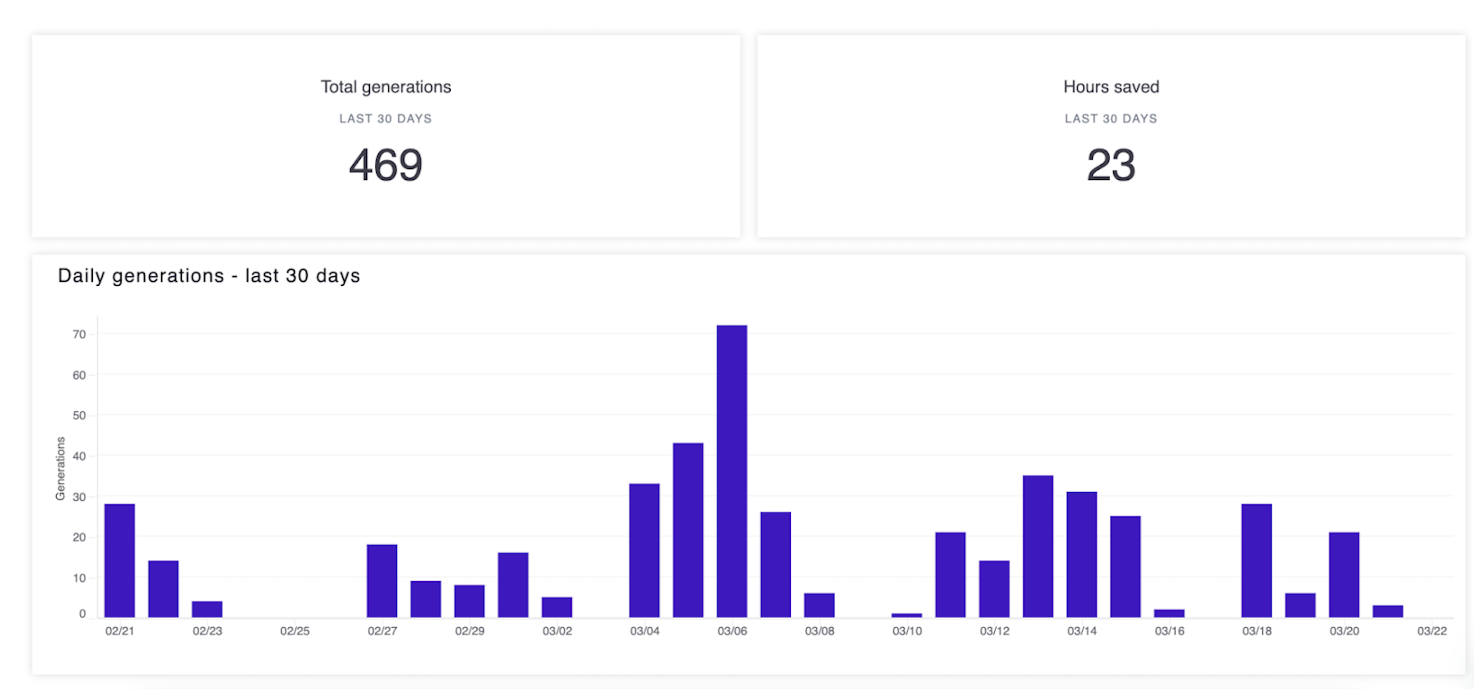Image resolution: width=1474 pixels, height=689 pixels.
Task: Click the bar above 02/27
Action: [382, 581]
